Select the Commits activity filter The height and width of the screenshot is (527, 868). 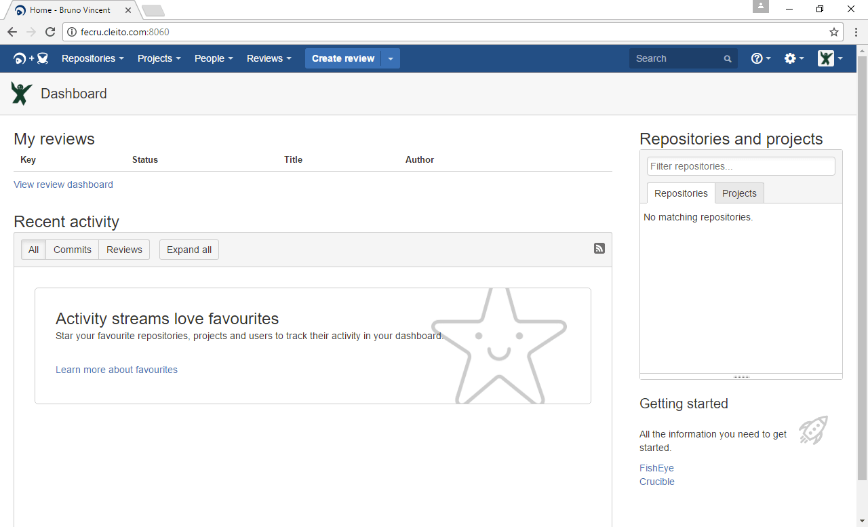coord(73,250)
